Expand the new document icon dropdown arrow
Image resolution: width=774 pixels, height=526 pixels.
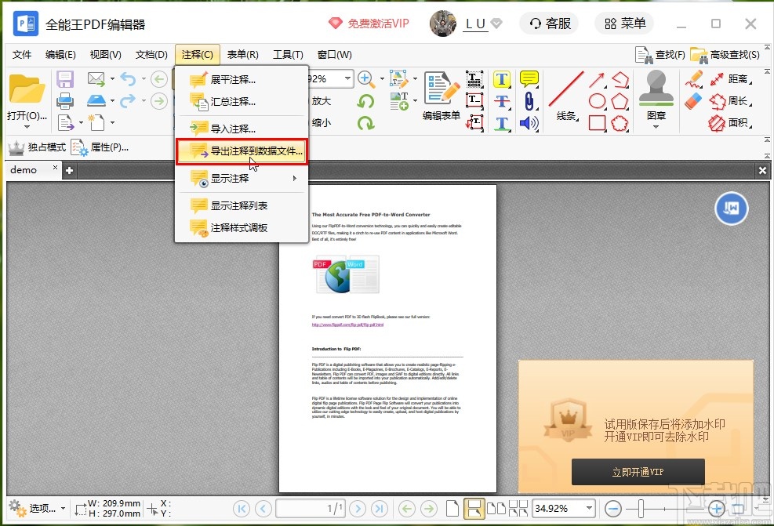tap(113, 122)
